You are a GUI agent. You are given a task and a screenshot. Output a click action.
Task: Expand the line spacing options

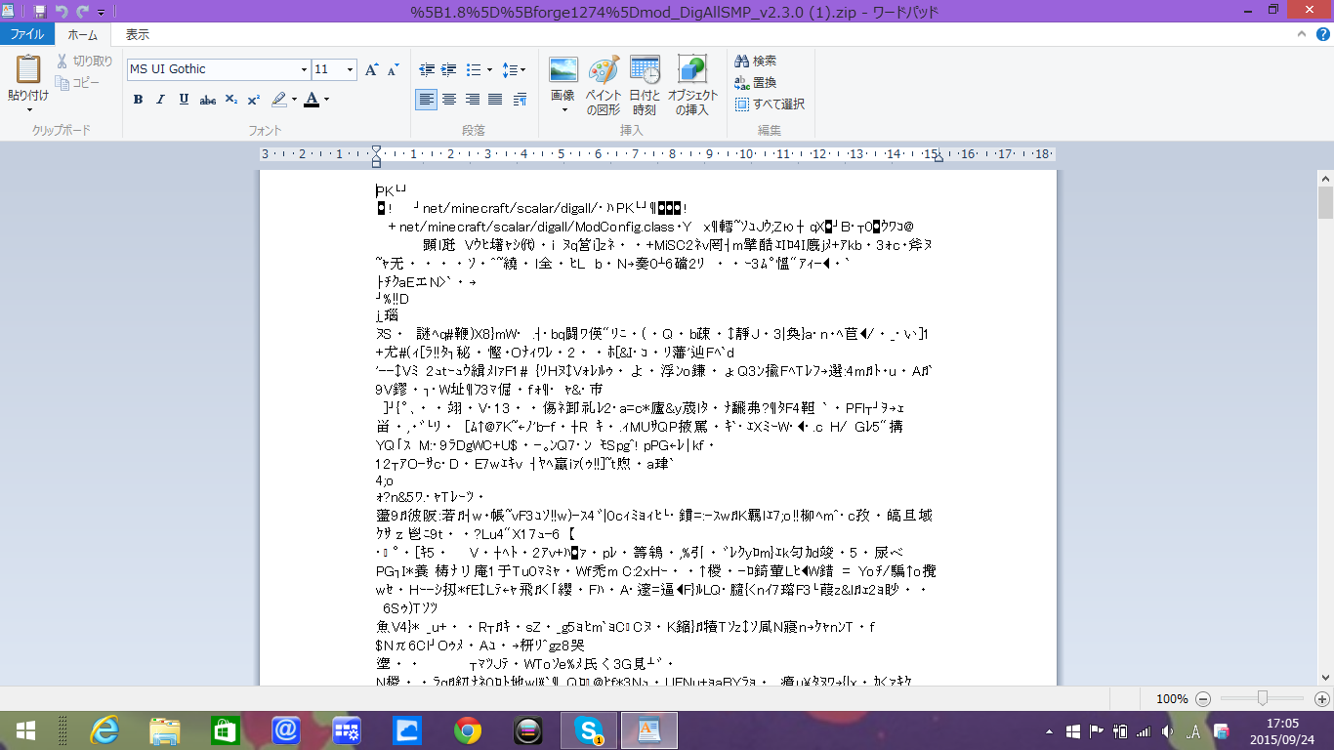click(514, 70)
